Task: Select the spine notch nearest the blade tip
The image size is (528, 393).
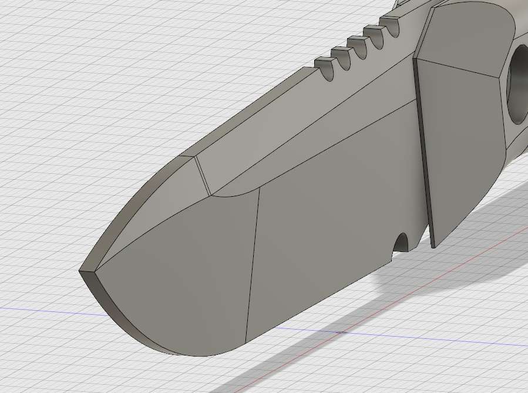Action: pyautogui.click(x=325, y=69)
